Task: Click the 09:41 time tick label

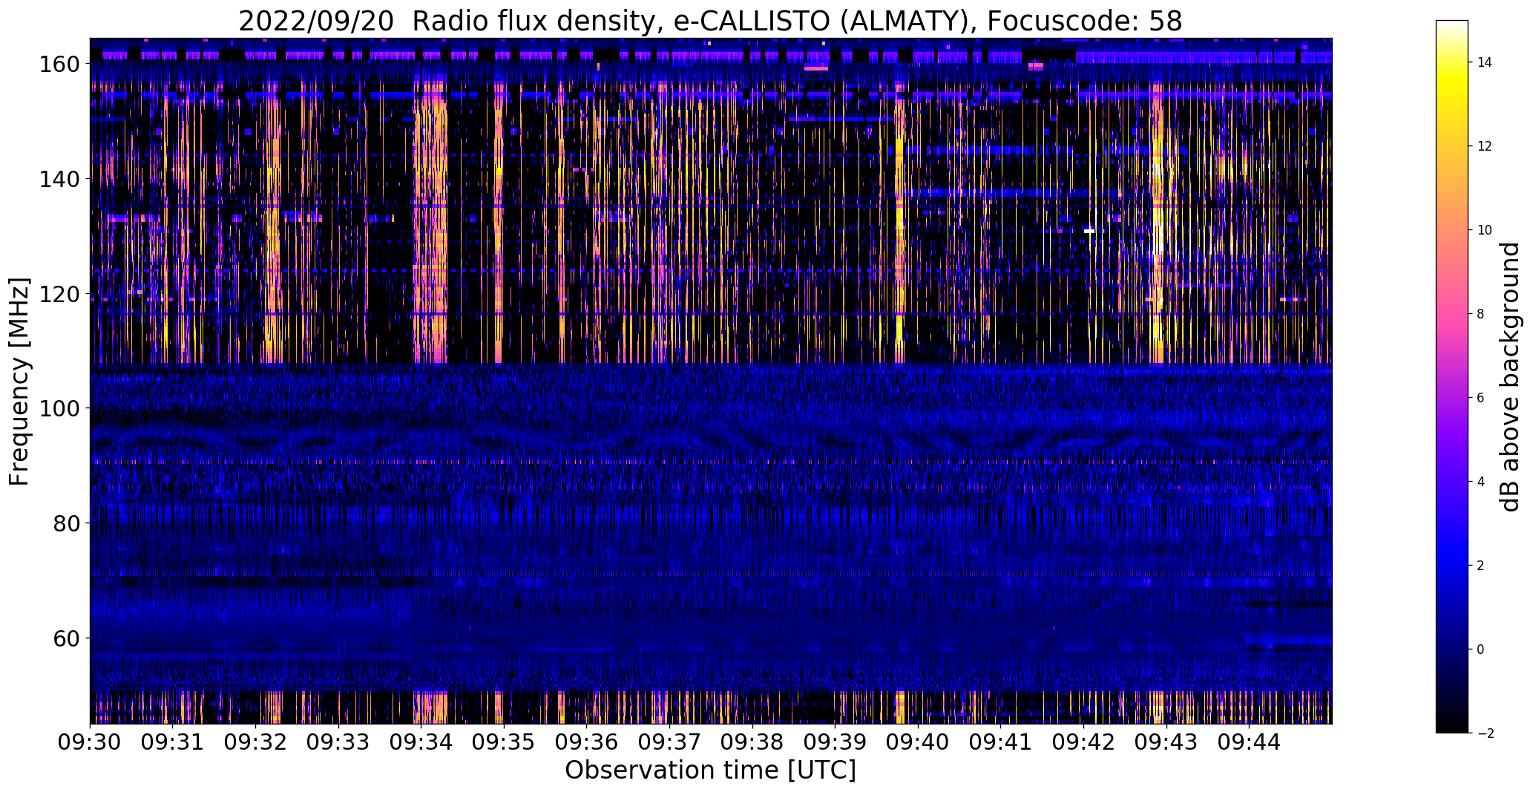Action: pyautogui.click(x=1000, y=743)
